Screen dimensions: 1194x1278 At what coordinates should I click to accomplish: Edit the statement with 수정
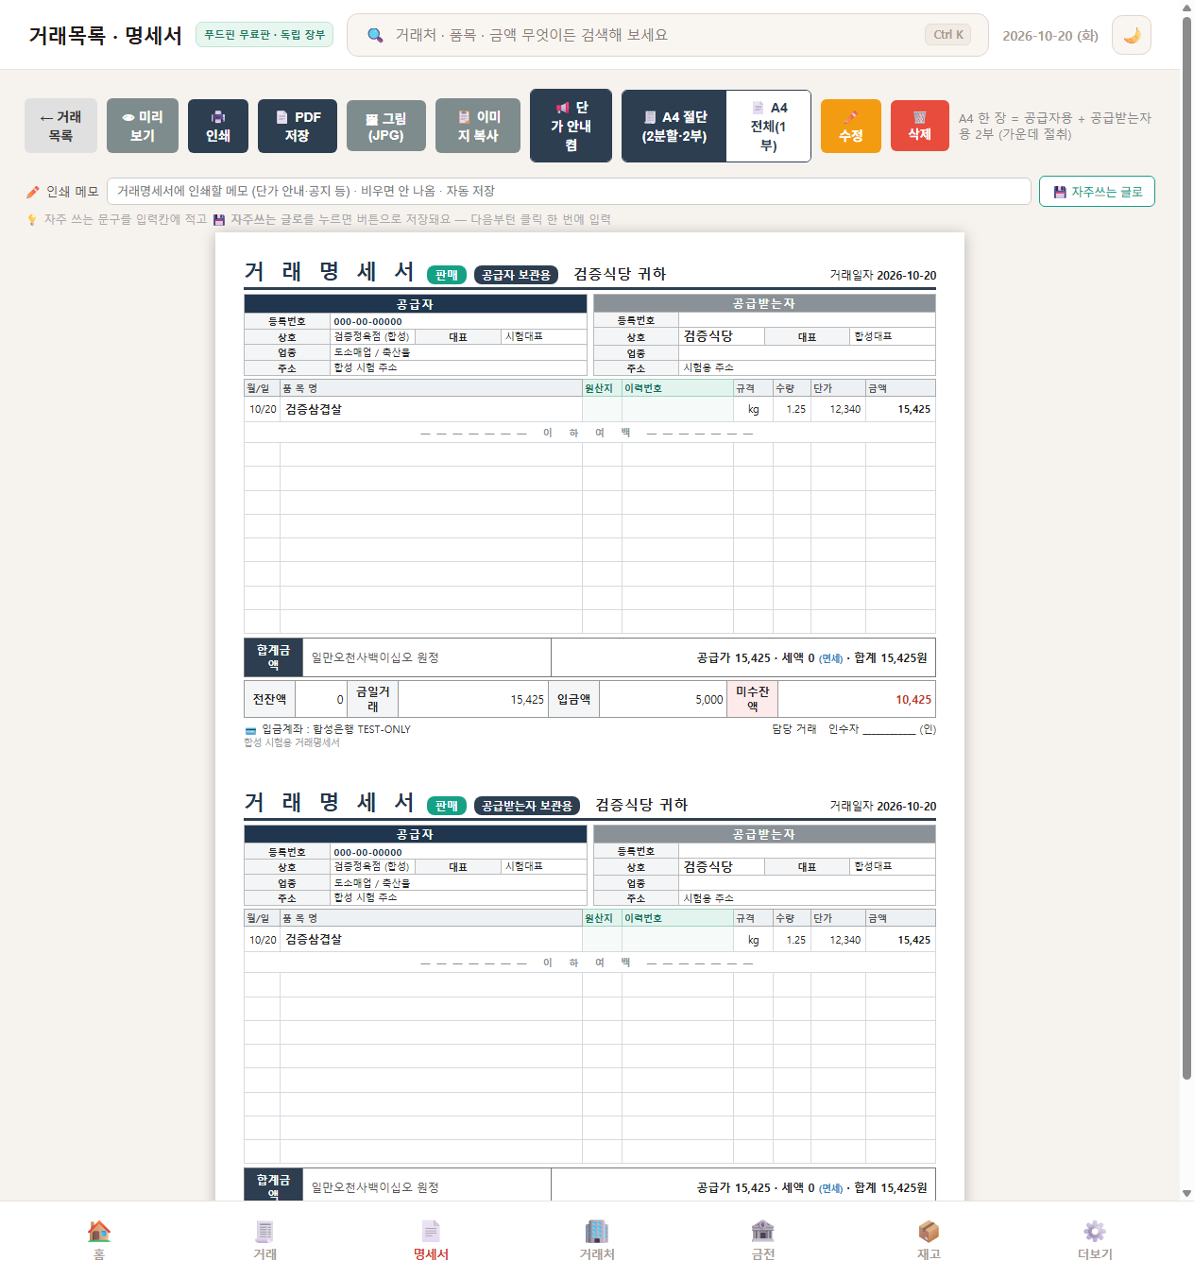pyautogui.click(x=851, y=126)
